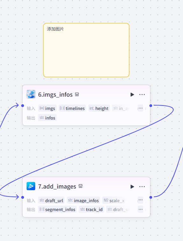Select the height input tag

pyautogui.click(x=99, y=108)
